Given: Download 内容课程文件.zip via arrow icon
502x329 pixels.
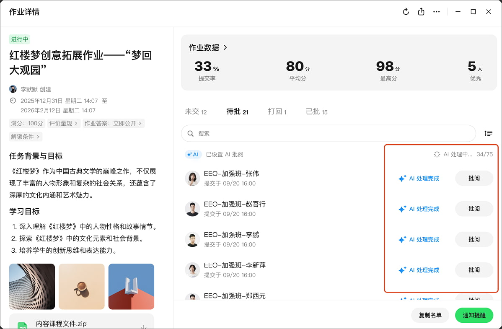Looking at the screenshot, I should (143, 326).
